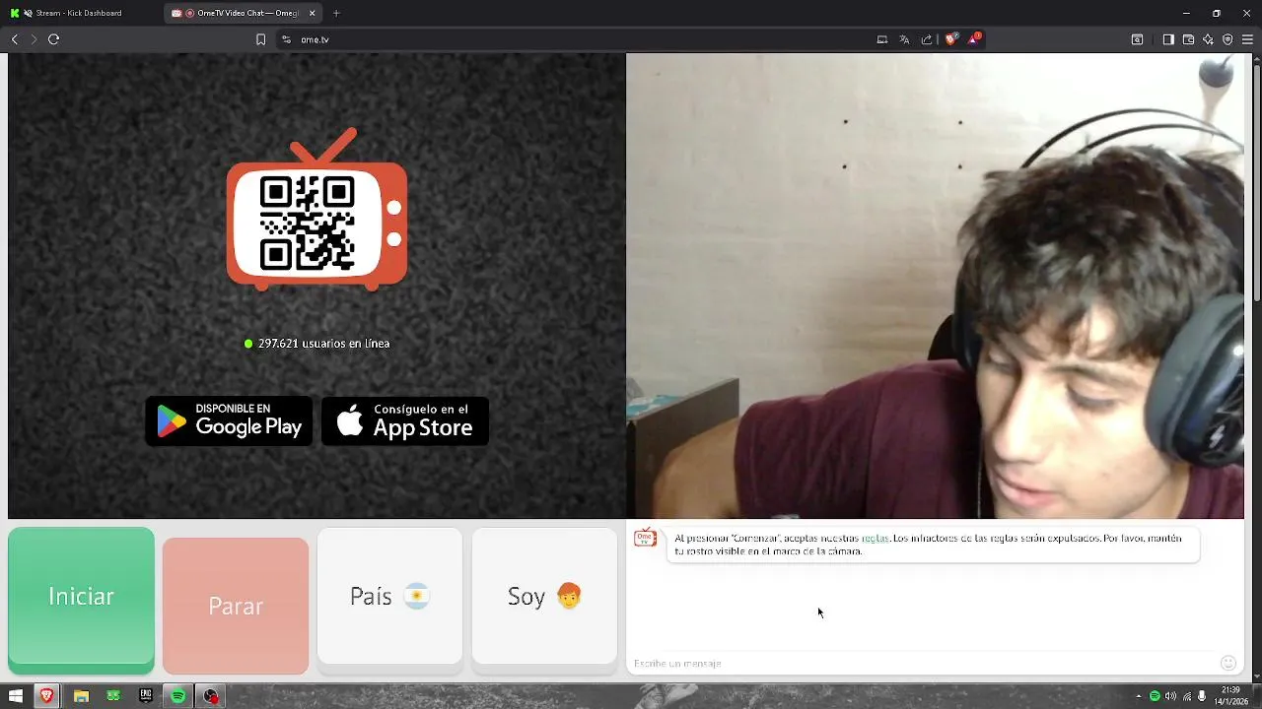The height and width of the screenshot is (709, 1262).
Task: Click the Google Play download badge
Action: click(229, 421)
